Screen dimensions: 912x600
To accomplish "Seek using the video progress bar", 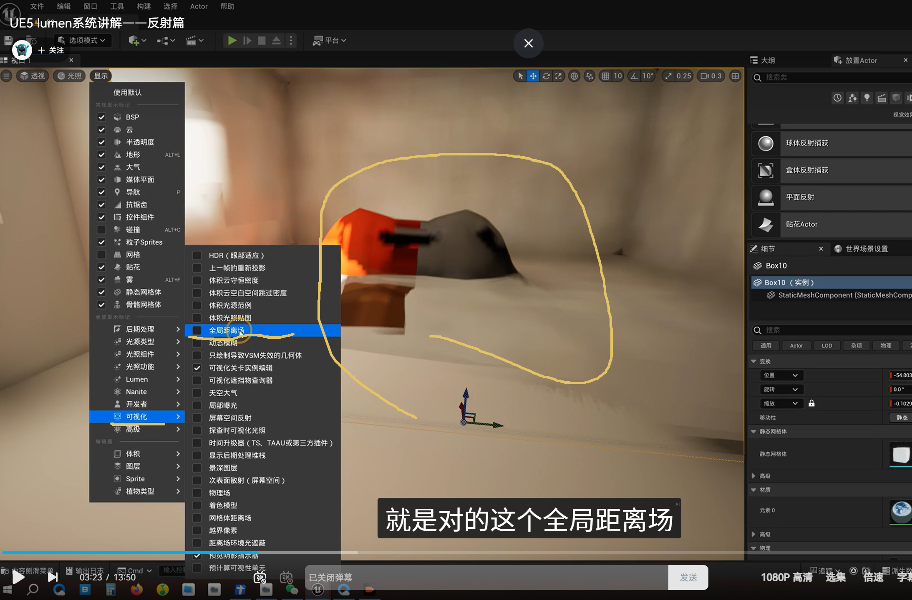I will (x=456, y=552).
